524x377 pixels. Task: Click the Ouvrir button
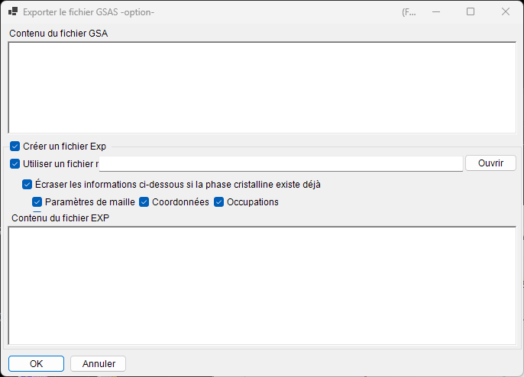[x=490, y=163]
